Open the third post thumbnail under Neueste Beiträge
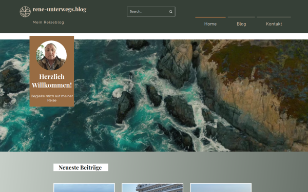 click(221, 188)
